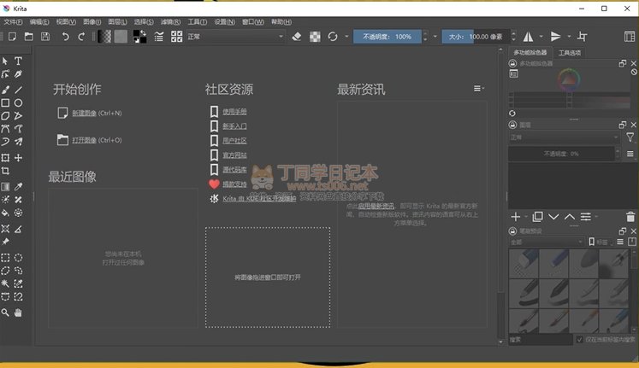Image resolution: width=639 pixels, height=368 pixels.
Task: Add a new layer with the plus icon
Action: click(x=516, y=218)
